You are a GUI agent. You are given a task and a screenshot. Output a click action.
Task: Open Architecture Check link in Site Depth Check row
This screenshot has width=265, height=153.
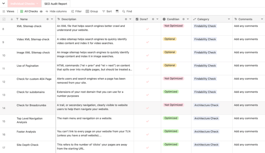click(x=206, y=145)
